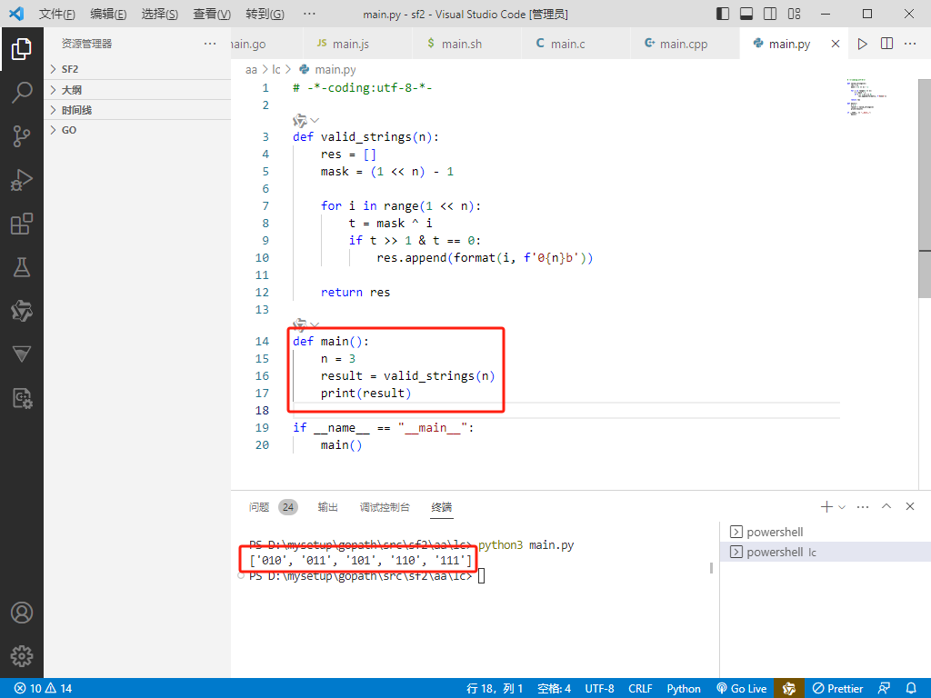Expand the 时间线 timeline section

tap(137, 110)
